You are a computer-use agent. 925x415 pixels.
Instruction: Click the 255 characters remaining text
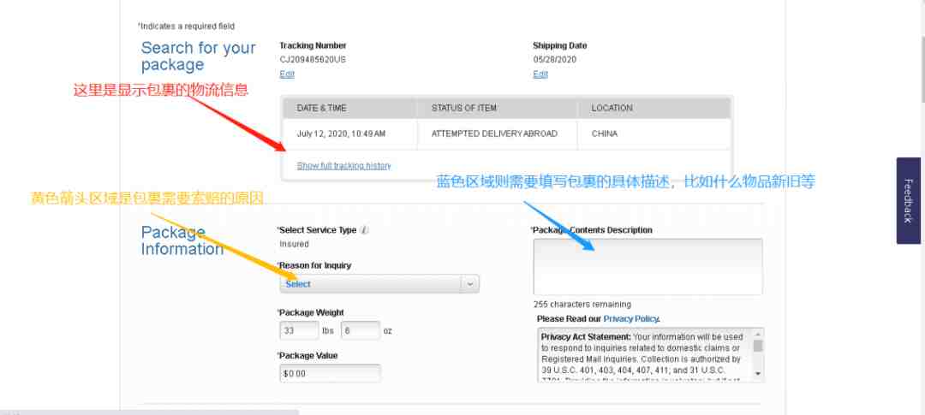click(x=582, y=305)
